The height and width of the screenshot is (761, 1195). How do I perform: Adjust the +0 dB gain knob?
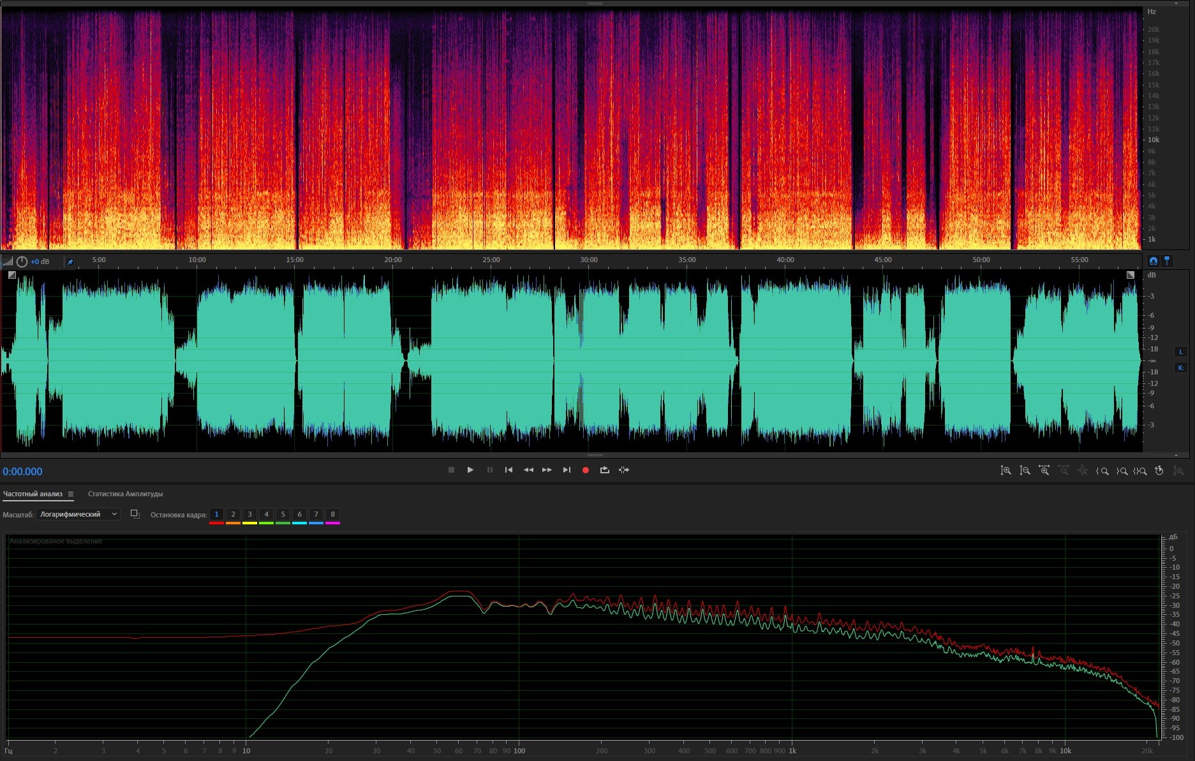[22, 262]
